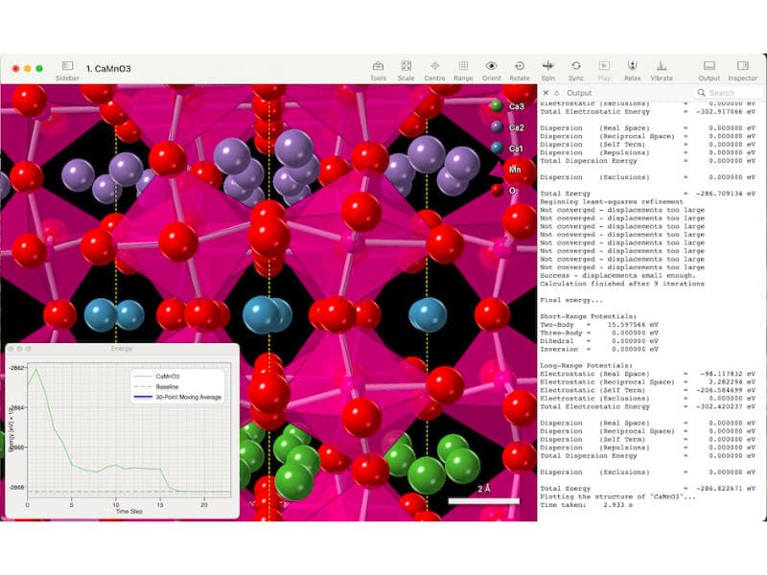Screen dimensions: 767x575
Task: Click the 2 Å scale bar
Action: 484,500
